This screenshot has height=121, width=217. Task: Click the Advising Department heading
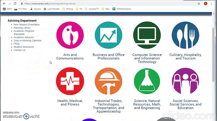(x=22, y=21)
